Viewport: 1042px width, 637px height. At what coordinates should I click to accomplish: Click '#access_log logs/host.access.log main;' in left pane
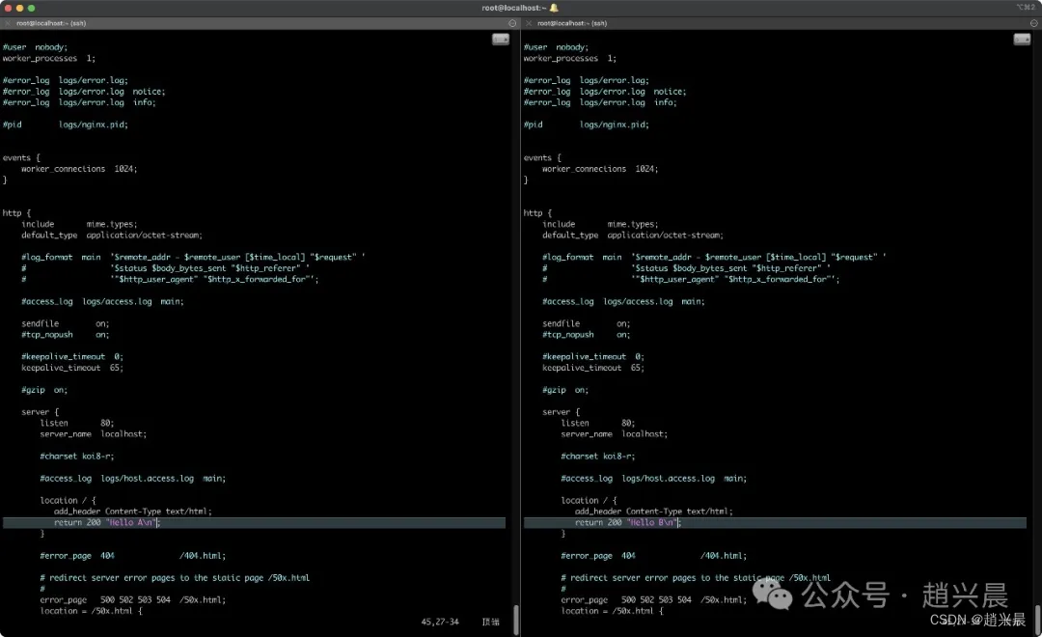tap(133, 479)
